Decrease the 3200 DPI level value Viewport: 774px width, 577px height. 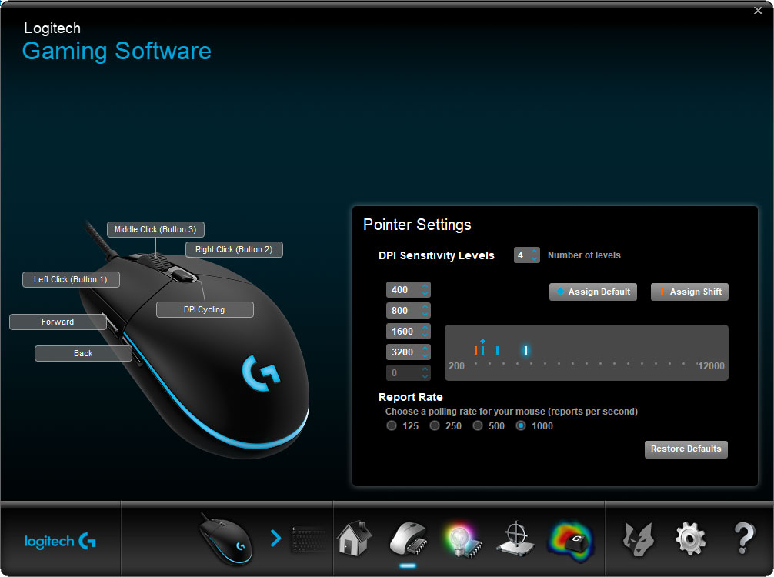[x=425, y=355]
